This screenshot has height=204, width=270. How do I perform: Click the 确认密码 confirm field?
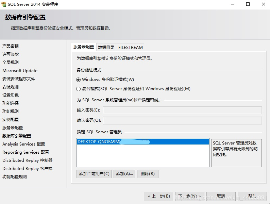[182, 120]
